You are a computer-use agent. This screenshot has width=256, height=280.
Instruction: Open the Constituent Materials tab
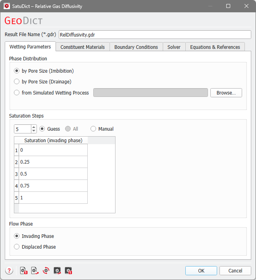tap(83, 47)
